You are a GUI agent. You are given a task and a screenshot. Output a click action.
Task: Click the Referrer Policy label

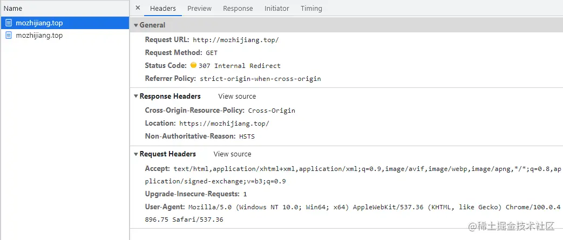pyautogui.click(x=171, y=78)
